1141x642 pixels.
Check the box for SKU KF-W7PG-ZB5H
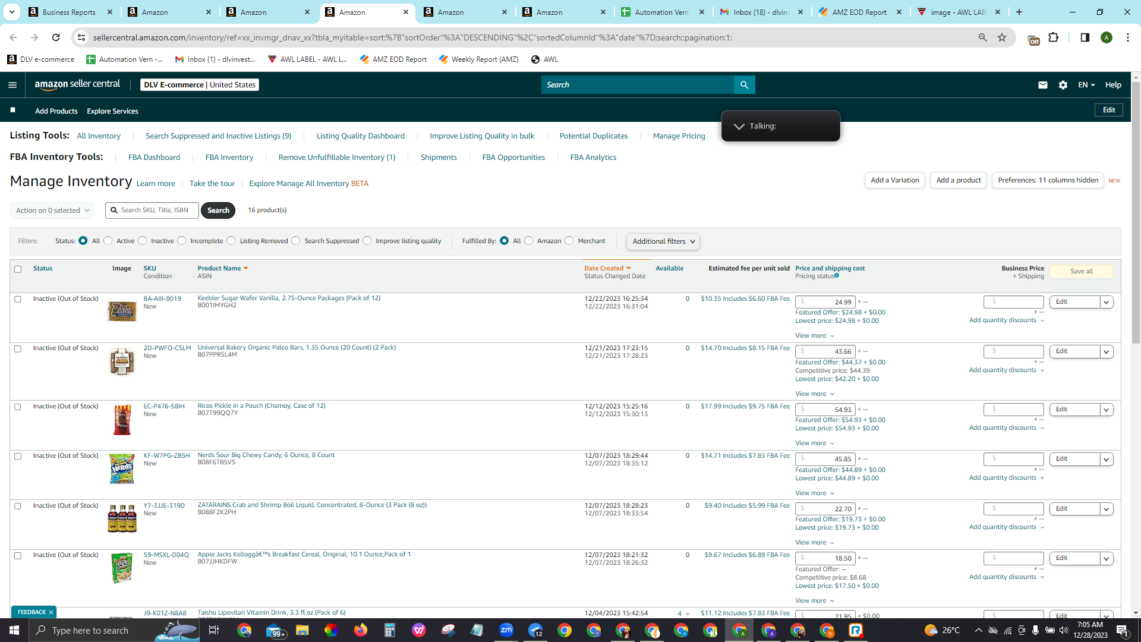point(18,457)
